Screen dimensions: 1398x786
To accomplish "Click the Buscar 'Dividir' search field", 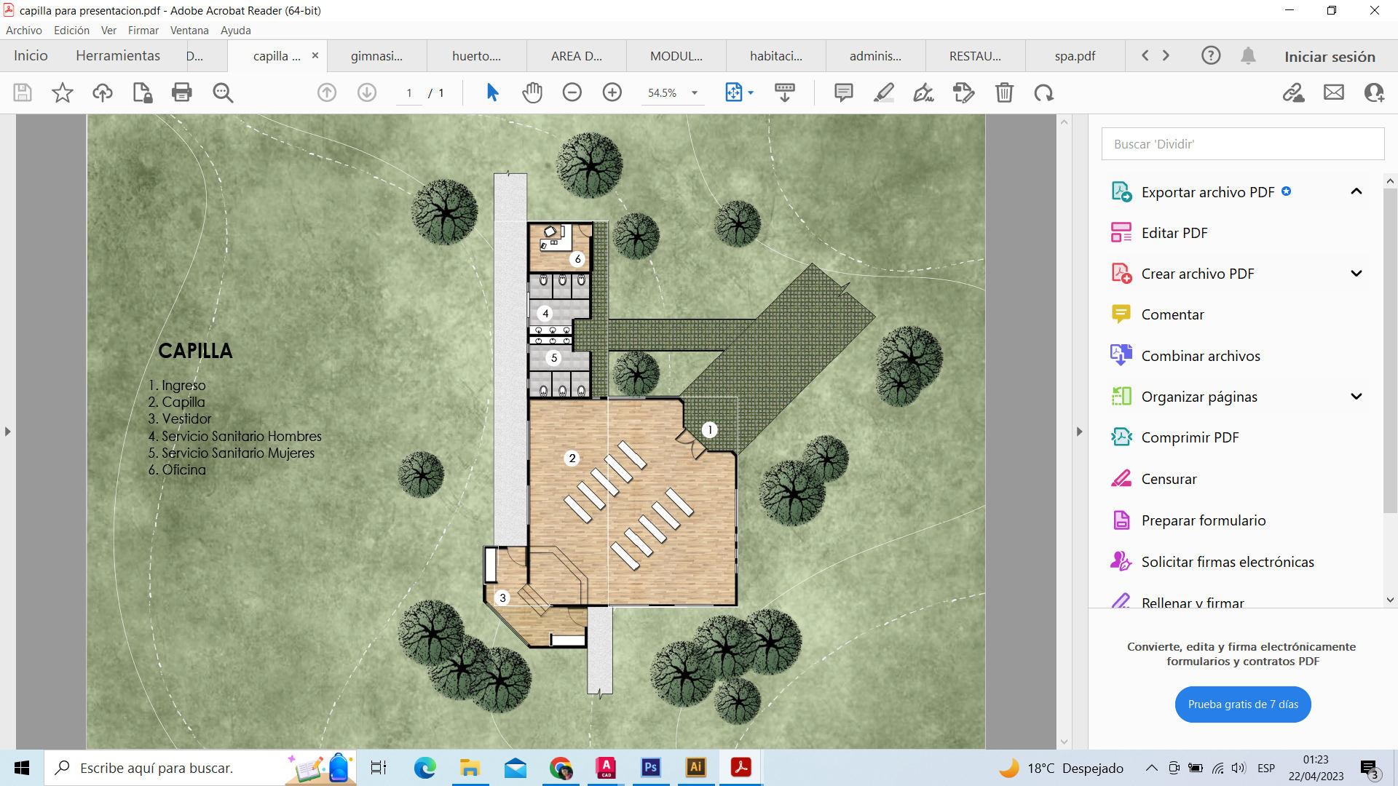I will pyautogui.click(x=1242, y=144).
